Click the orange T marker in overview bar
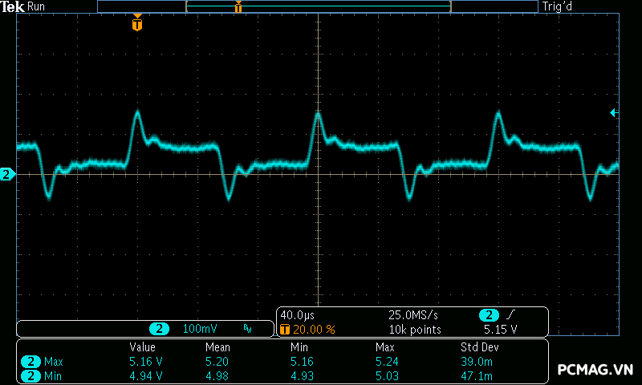642x385 pixels. coord(238,7)
